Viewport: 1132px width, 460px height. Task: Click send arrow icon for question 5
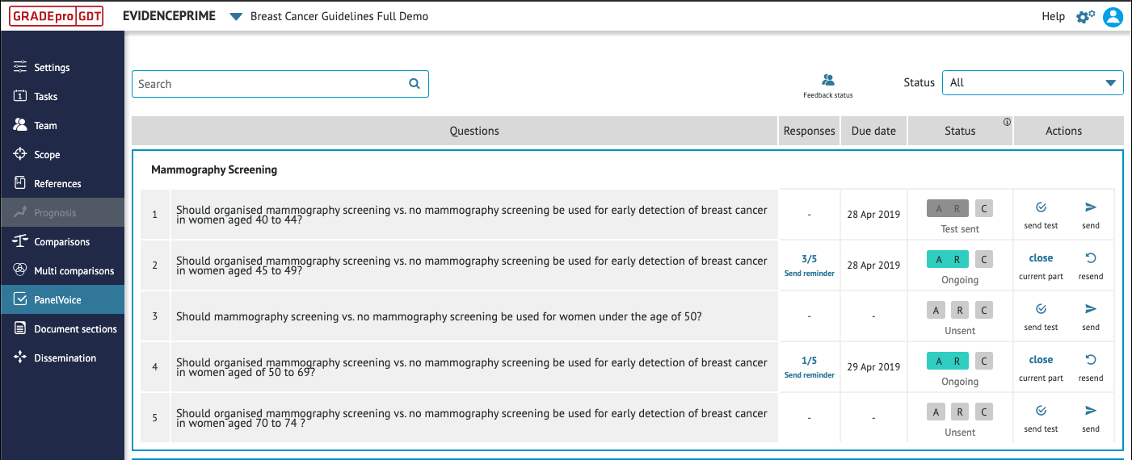click(1091, 411)
